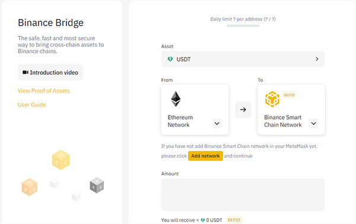The height and width of the screenshot is (224, 356).
Task: Focus the Amount input field
Action: (243, 194)
